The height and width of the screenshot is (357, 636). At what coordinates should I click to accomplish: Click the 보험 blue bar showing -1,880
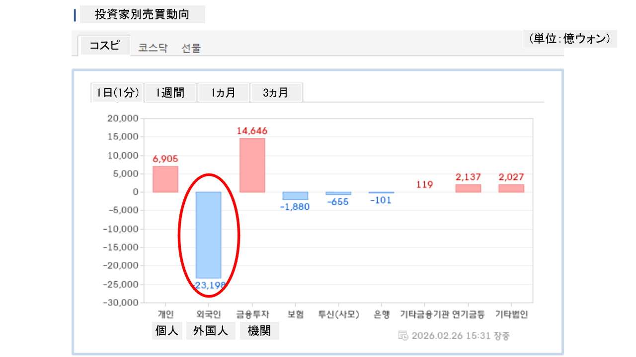[295, 196]
